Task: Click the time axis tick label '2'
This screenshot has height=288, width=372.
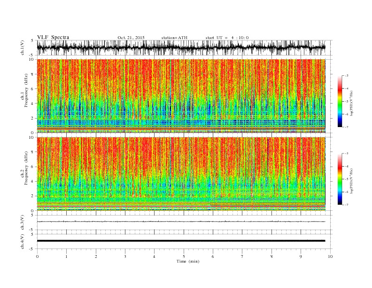Action: pyautogui.click(x=96, y=256)
